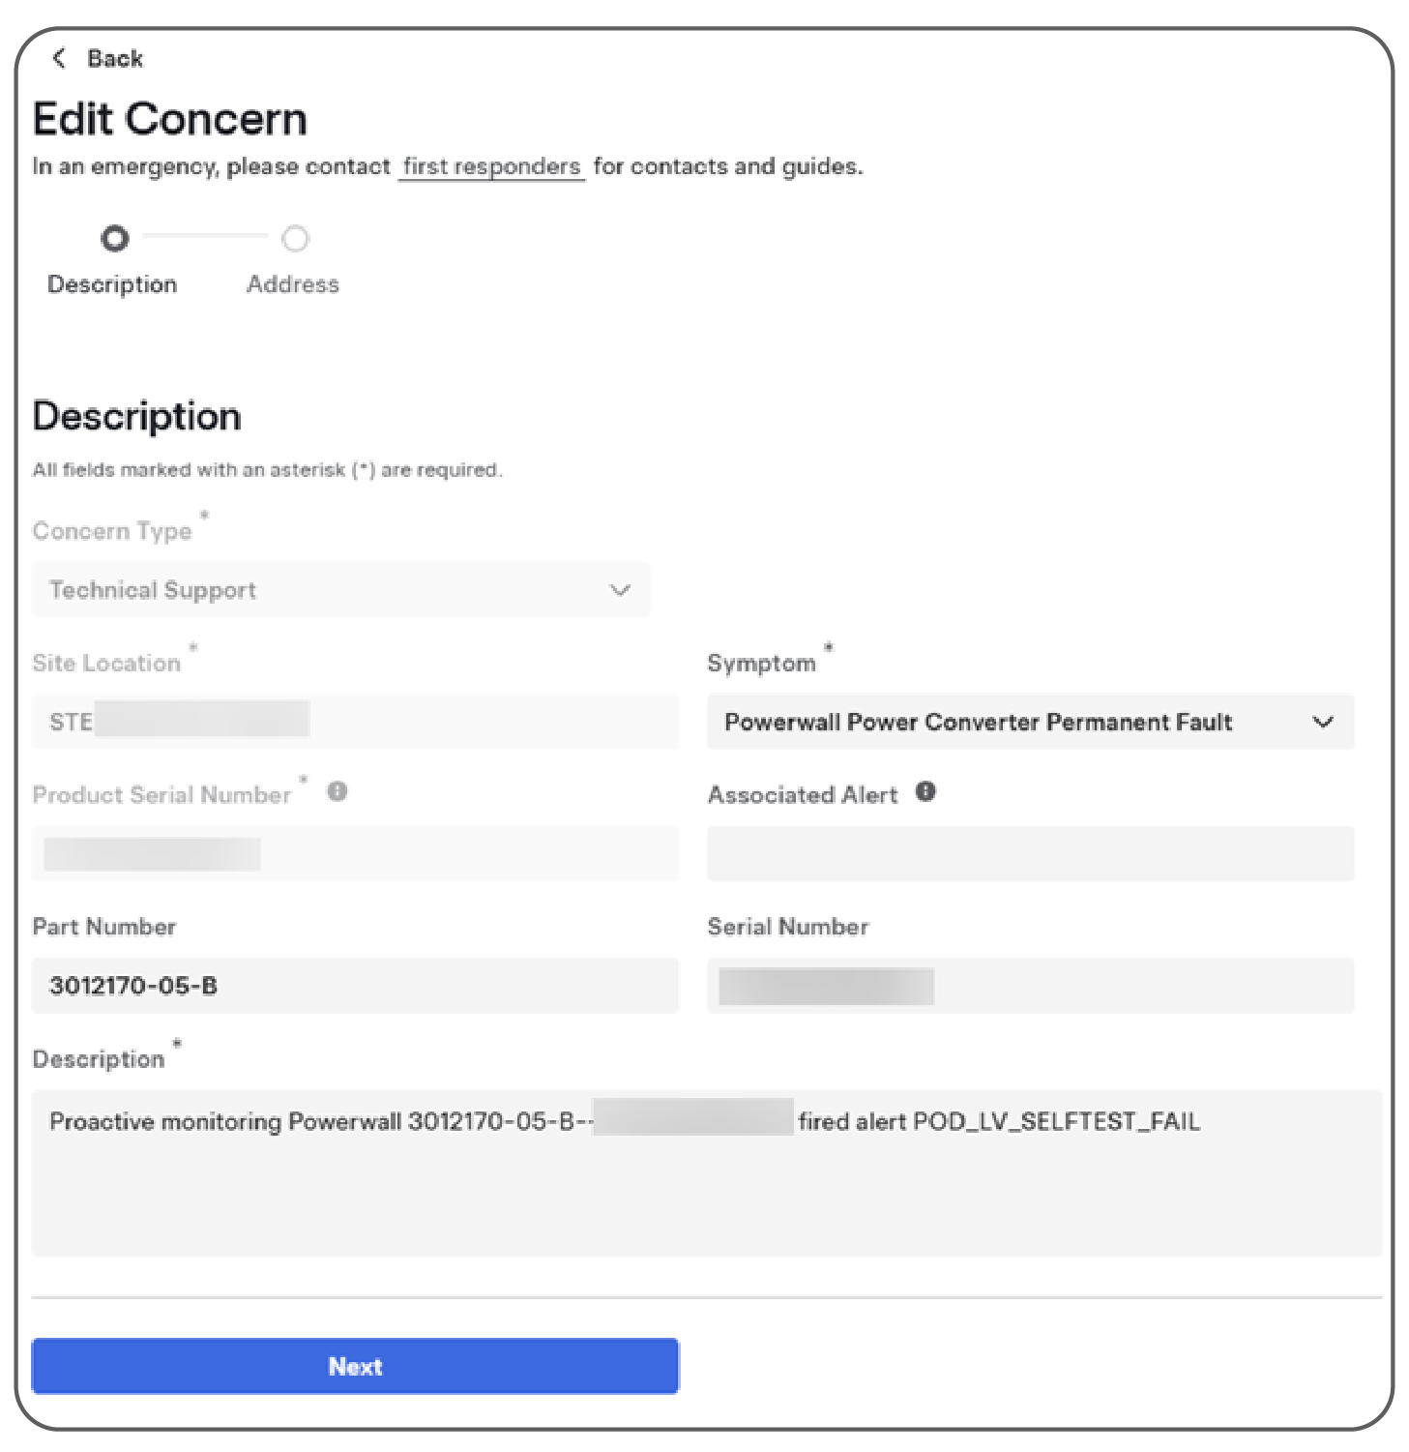This screenshot has height=1452, width=1409.
Task: Go to the Description step label
Action: [x=112, y=284]
